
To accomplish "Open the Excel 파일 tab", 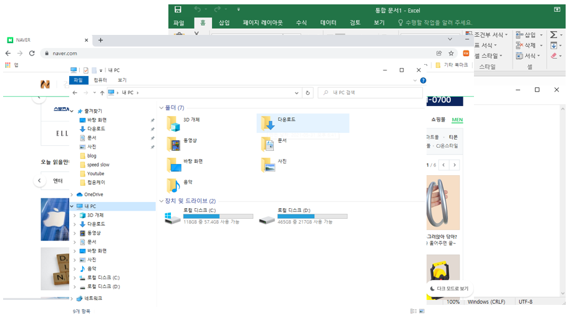I will click(x=179, y=22).
